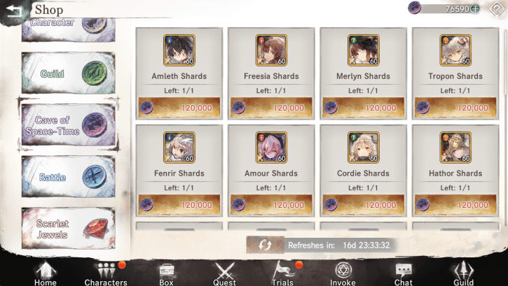
Task: Open the Trials flag icon
Action: click(283, 273)
